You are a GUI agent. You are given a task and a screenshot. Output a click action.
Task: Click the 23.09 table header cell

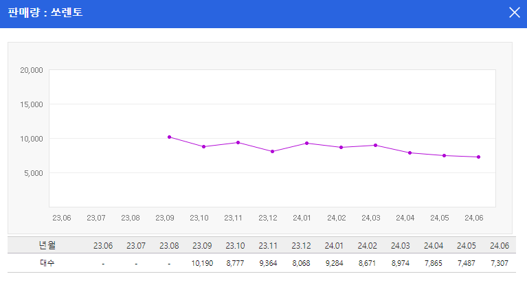tap(202, 246)
